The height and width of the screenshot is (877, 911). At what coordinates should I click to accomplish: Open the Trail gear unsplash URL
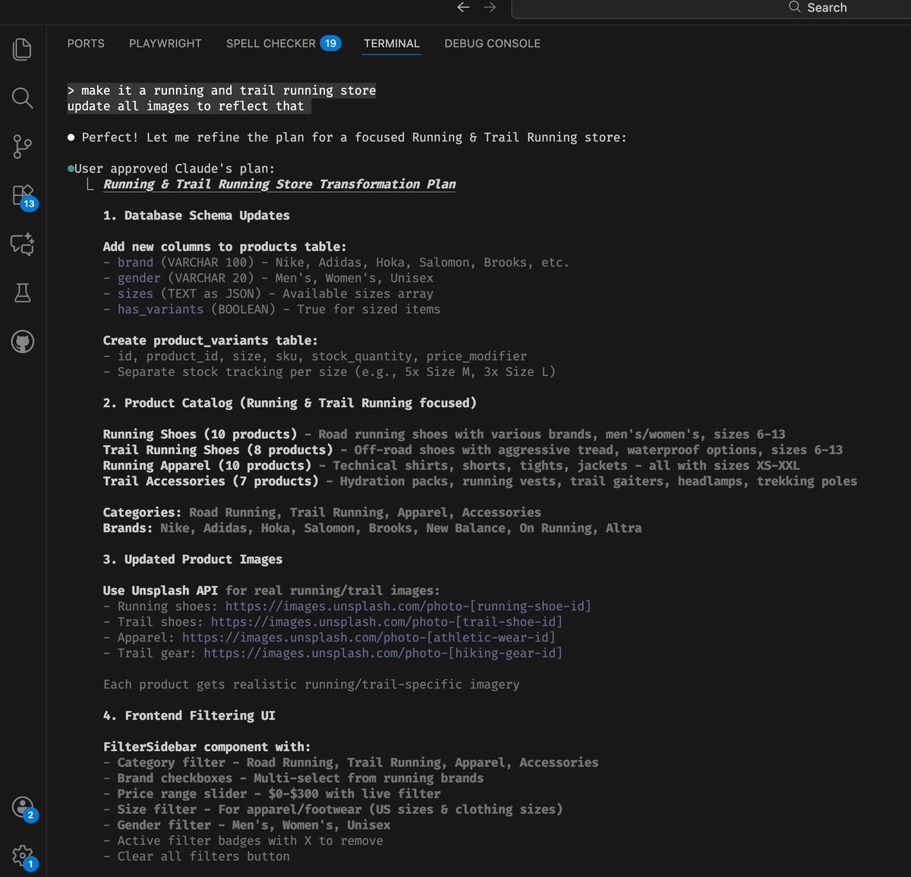[383, 653]
